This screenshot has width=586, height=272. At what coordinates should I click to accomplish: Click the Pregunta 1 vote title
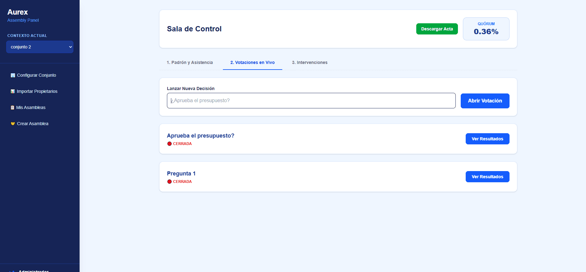click(x=181, y=174)
